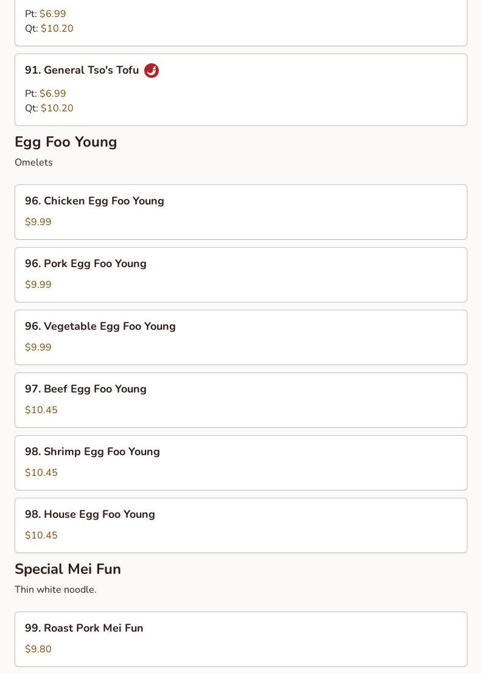Click the $9.99 price under Vegetable Egg Foo Young
Viewport: 482px width, 673px height.
[38, 347]
